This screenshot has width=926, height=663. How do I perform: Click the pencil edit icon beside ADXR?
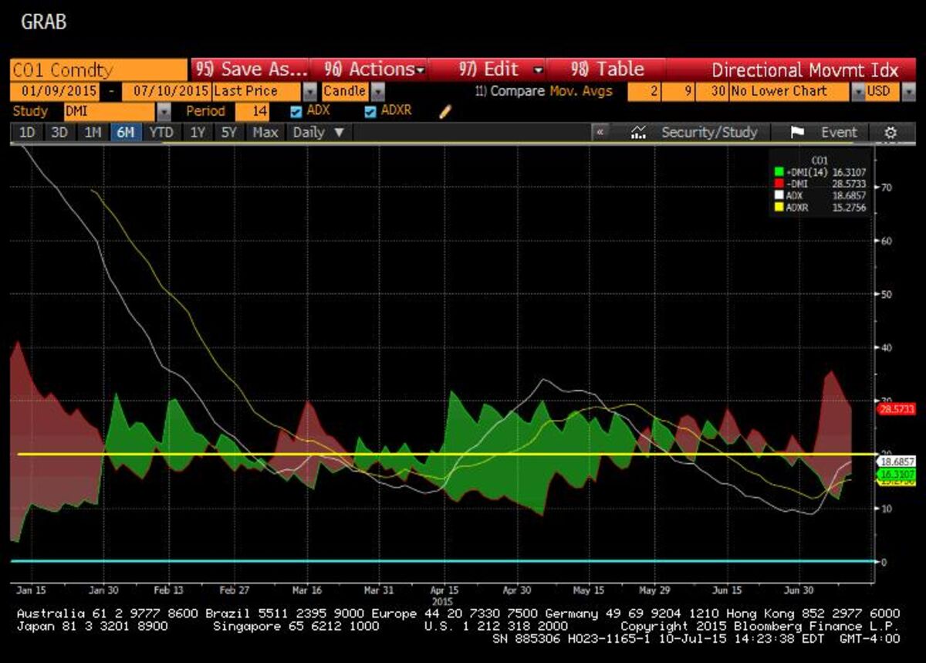444,112
